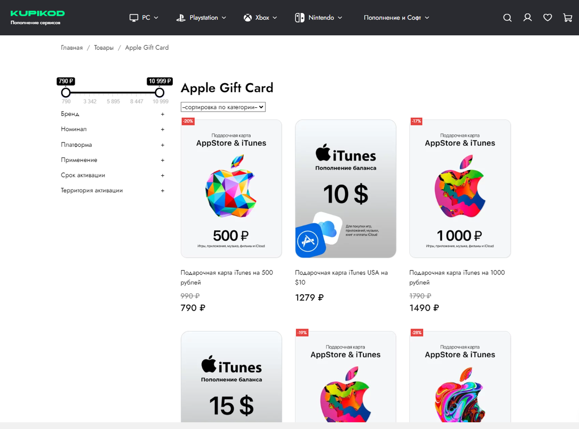
Task: Expand the Срок активации filter
Action: click(112, 175)
